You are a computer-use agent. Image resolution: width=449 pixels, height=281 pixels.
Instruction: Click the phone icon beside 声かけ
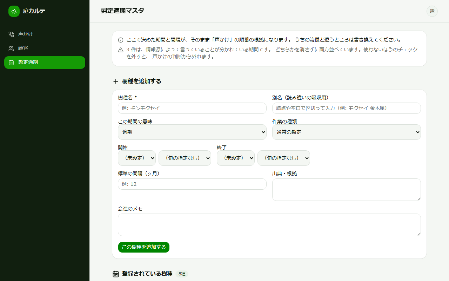11,34
